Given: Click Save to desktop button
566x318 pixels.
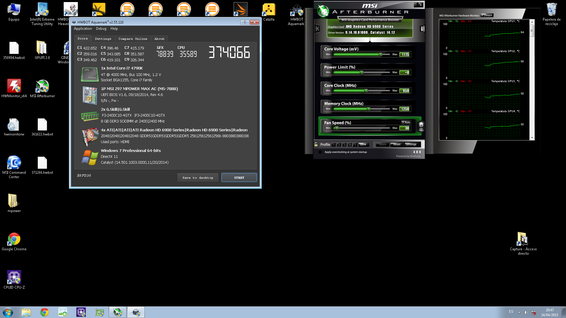Looking at the screenshot, I should [198, 178].
